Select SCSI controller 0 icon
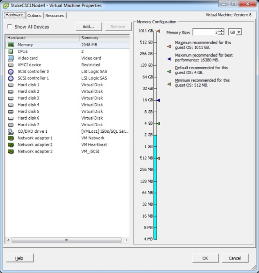259x273 pixels. pyautogui.click(x=11, y=72)
